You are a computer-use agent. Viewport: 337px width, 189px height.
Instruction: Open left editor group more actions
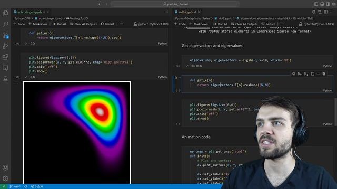pyautogui.click(x=166, y=12)
